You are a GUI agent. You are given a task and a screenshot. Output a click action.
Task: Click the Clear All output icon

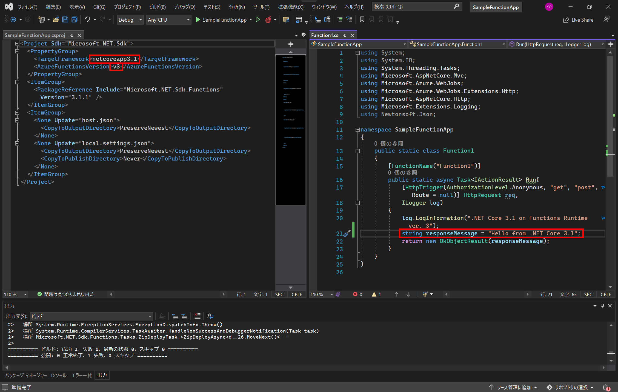tap(197, 316)
